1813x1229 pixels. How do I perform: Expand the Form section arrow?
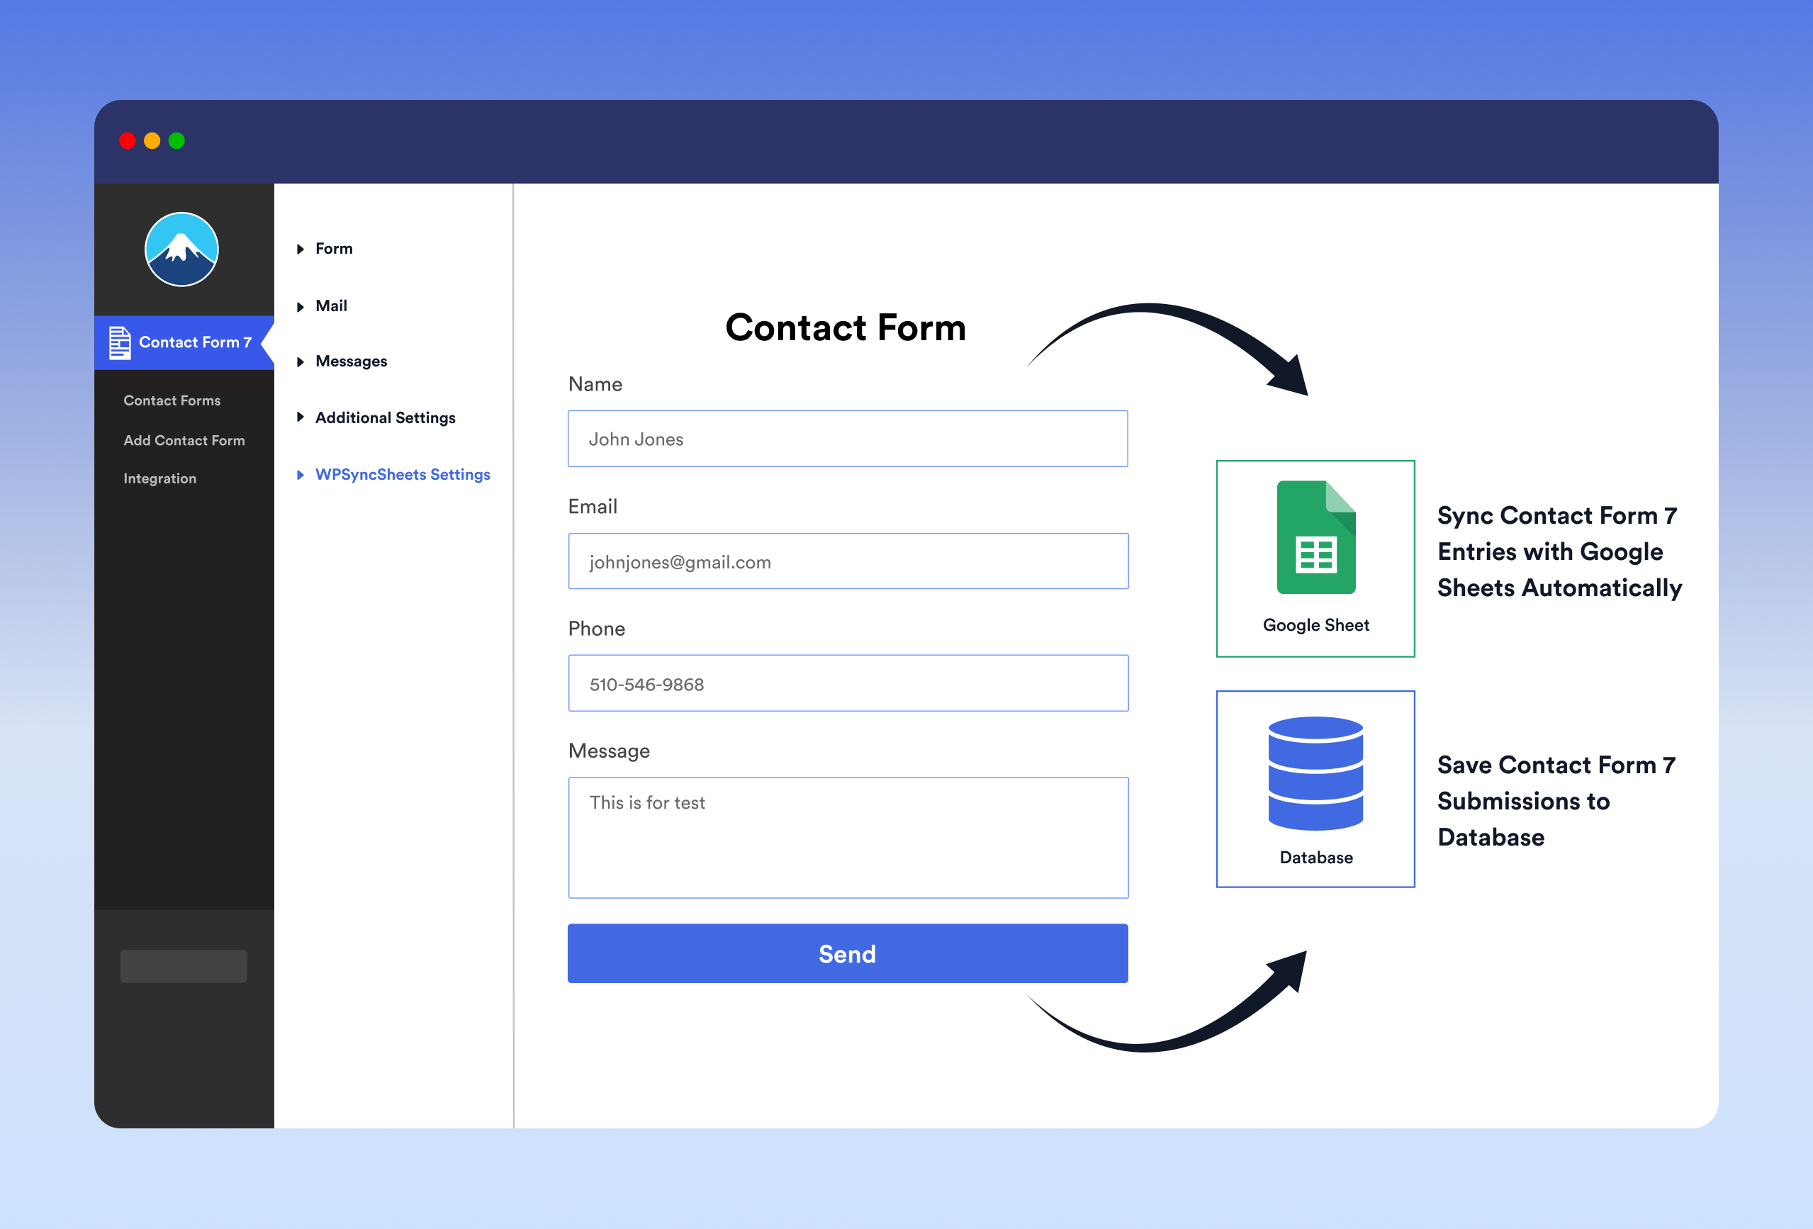[301, 249]
